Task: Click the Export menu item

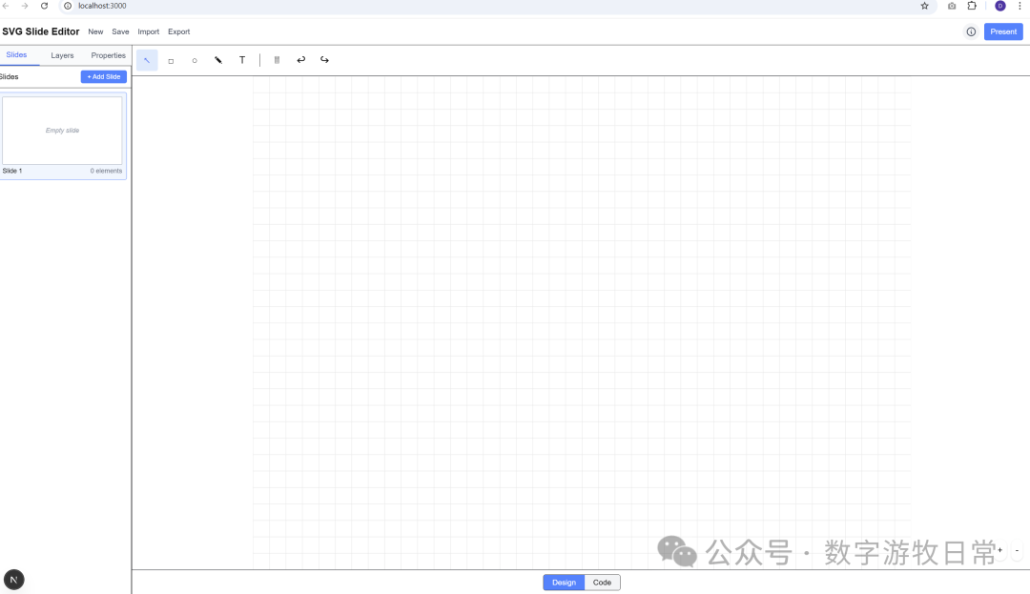Action: click(x=178, y=31)
